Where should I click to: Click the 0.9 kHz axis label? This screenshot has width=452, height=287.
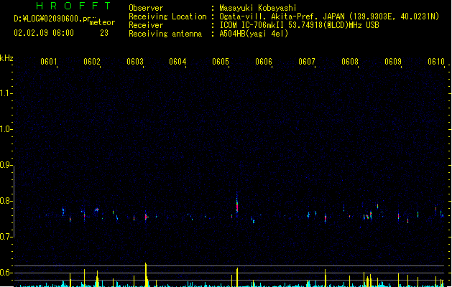point(6,164)
